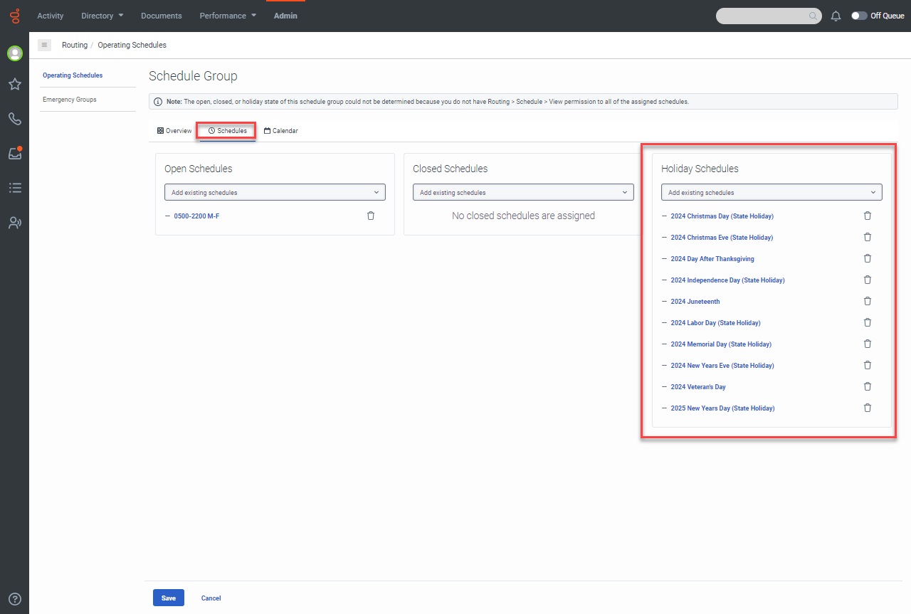Click the help question mark icon

click(x=14, y=599)
